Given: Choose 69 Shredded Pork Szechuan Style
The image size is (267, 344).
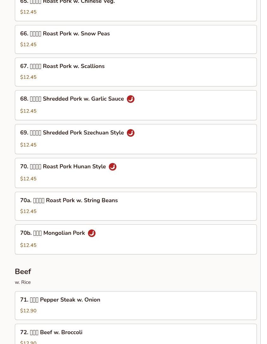Looking at the screenshot, I should 136,139.
